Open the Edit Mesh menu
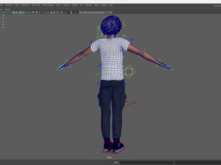This screenshot has width=221, height=165. pos(25,5)
